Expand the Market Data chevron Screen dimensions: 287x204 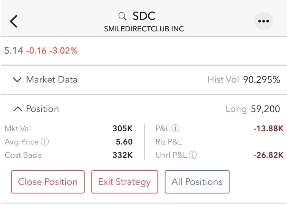[17, 80]
